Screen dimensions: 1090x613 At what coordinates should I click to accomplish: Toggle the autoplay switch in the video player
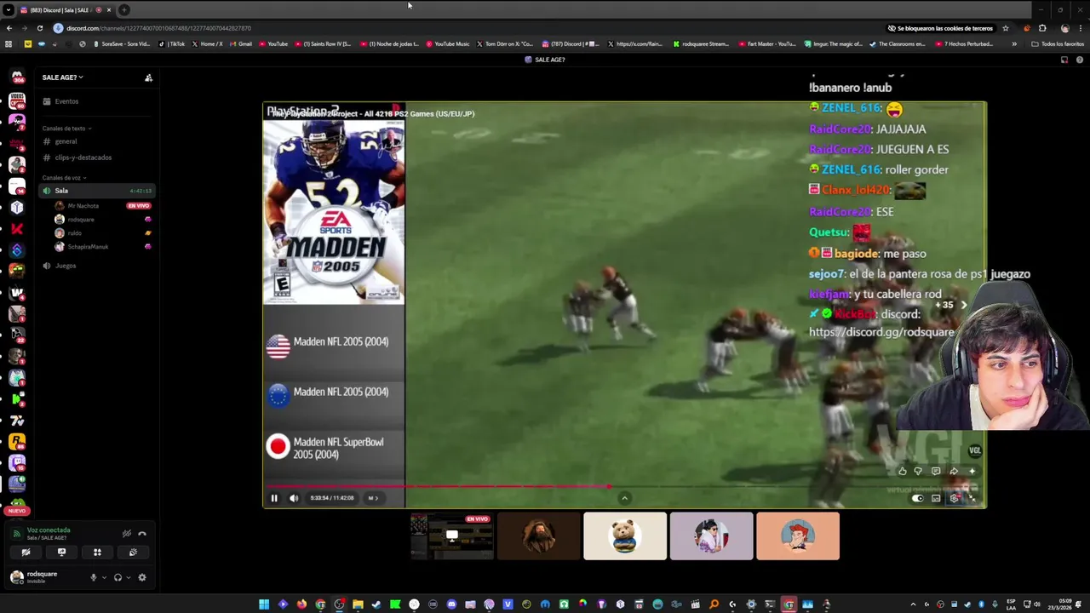point(918,498)
